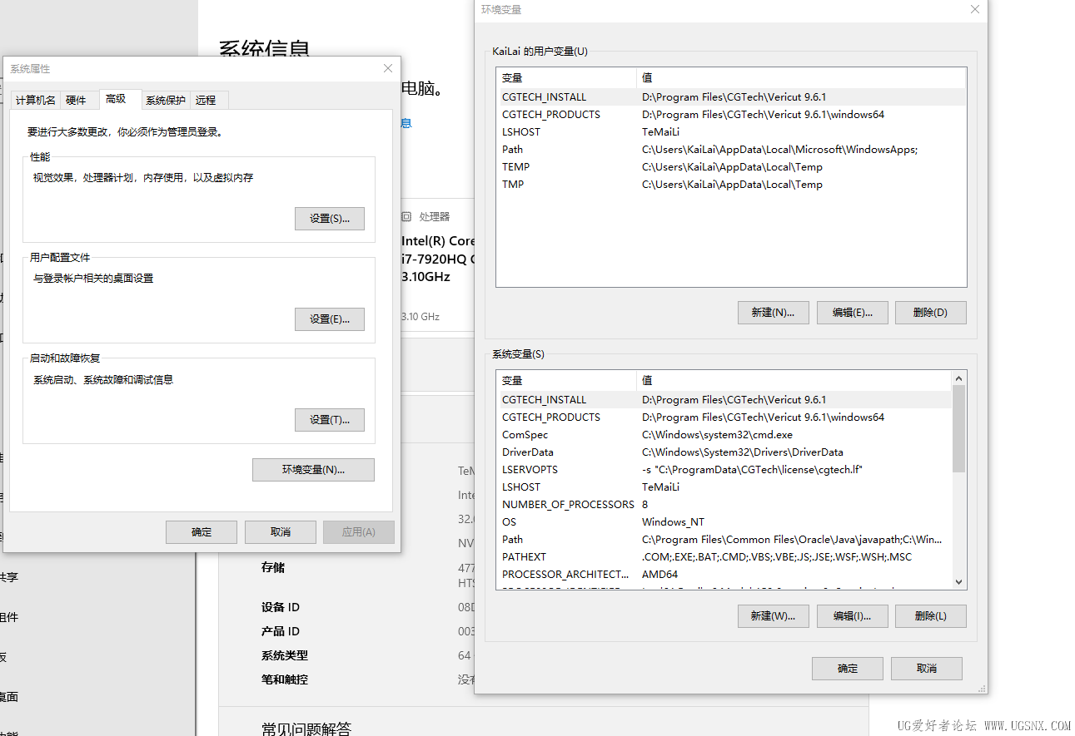
Task: Open the 硬件 tab
Action: click(x=76, y=100)
